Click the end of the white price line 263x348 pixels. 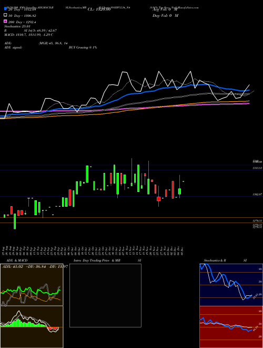(x=249, y=85)
